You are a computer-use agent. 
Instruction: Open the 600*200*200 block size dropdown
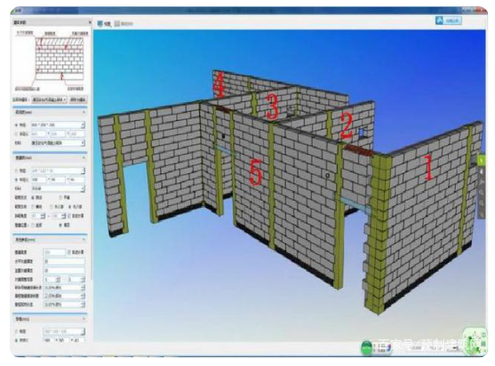(58, 125)
